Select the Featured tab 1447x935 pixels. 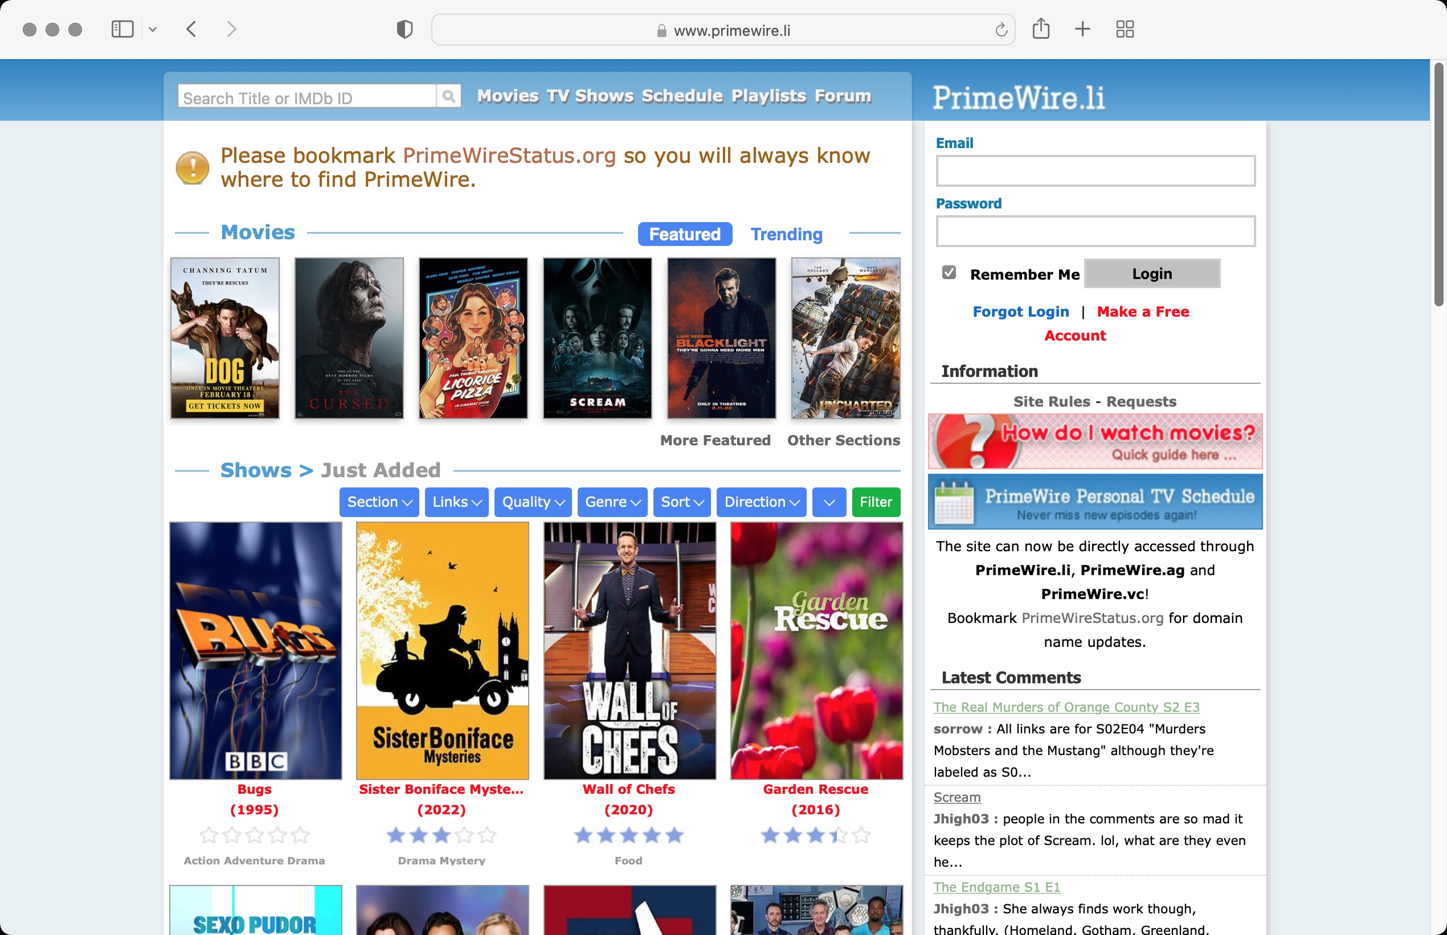pos(685,234)
